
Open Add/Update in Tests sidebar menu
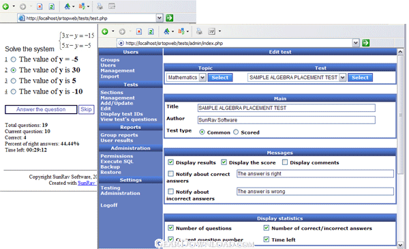click(x=117, y=103)
